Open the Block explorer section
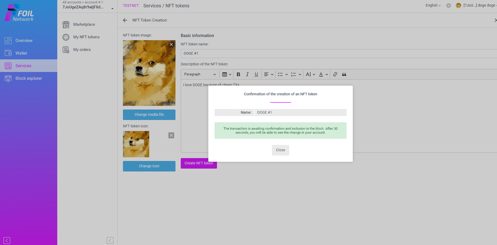The image size is (497, 245). click(x=29, y=78)
